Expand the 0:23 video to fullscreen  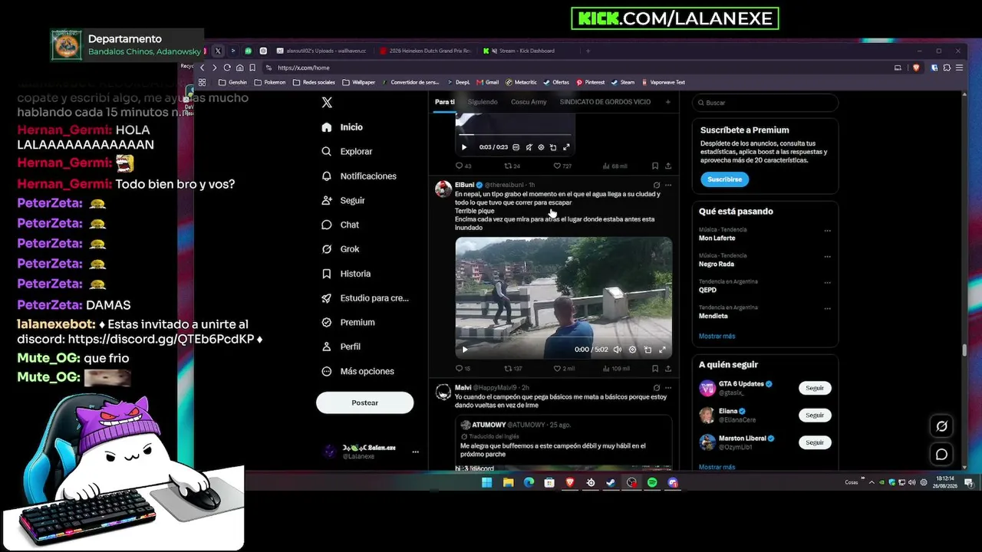click(x=566, y=147)
